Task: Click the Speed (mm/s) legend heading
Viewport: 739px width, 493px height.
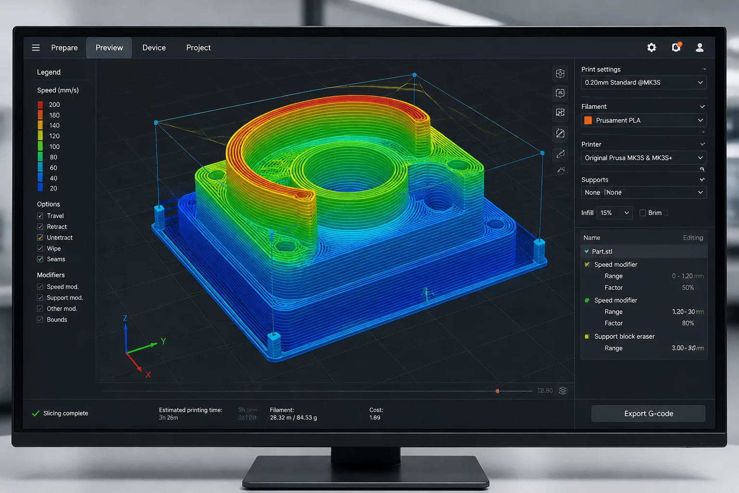Action: (58, 90)
